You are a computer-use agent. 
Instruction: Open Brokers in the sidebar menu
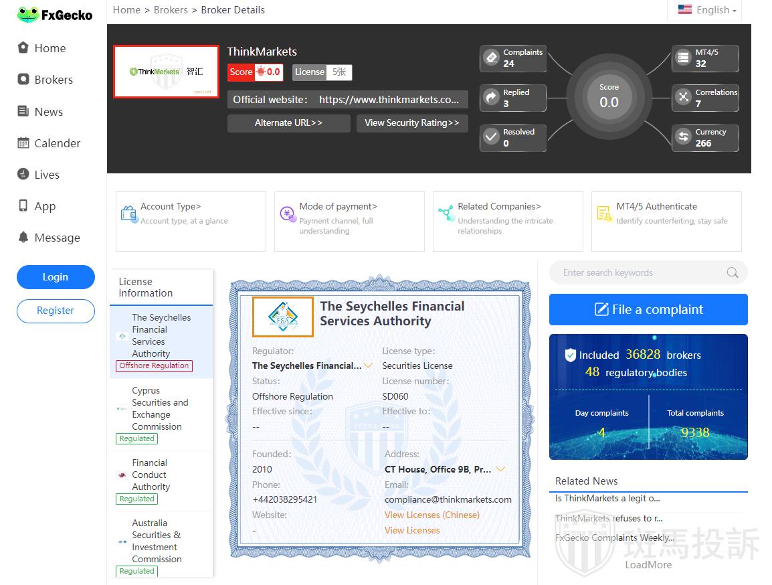pos(54,80)
